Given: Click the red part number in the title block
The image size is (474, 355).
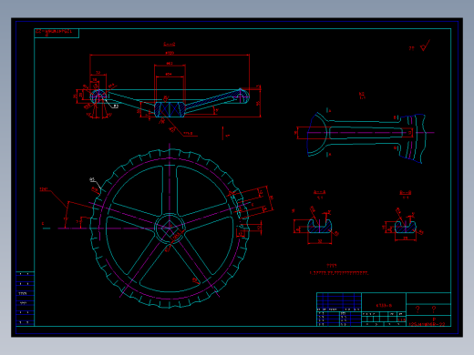Looking at the screenshot, I should click(x=427, y=324).
